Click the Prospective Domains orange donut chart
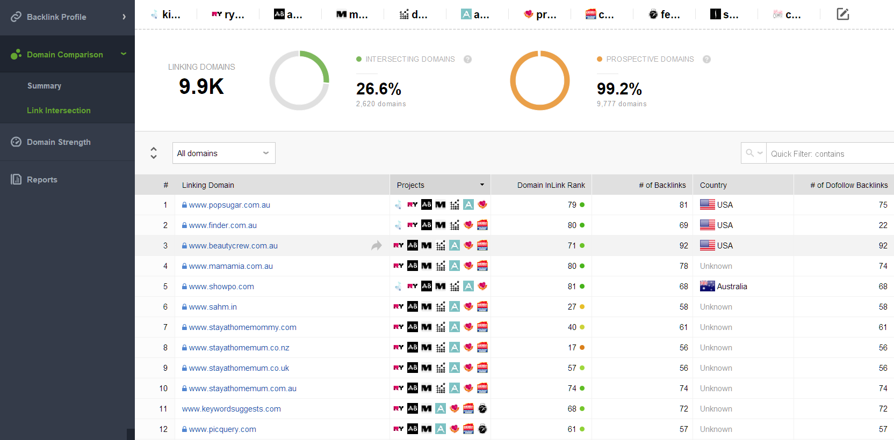This screenshot has width=894, height=440. (540, 80)
